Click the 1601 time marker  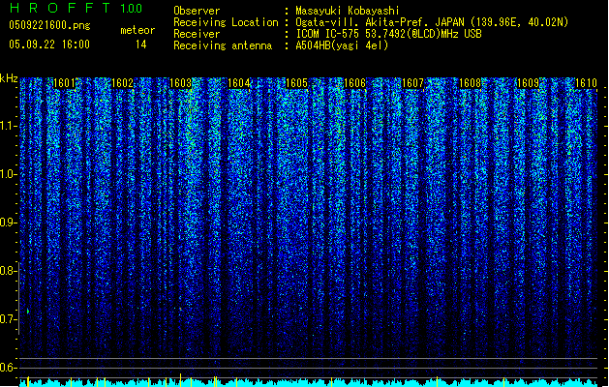tap(64, 83)
